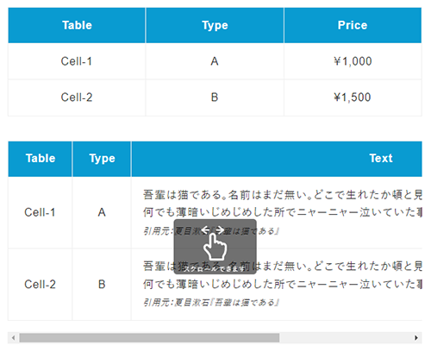Click the Type B cell in second table

coord(102,285)
